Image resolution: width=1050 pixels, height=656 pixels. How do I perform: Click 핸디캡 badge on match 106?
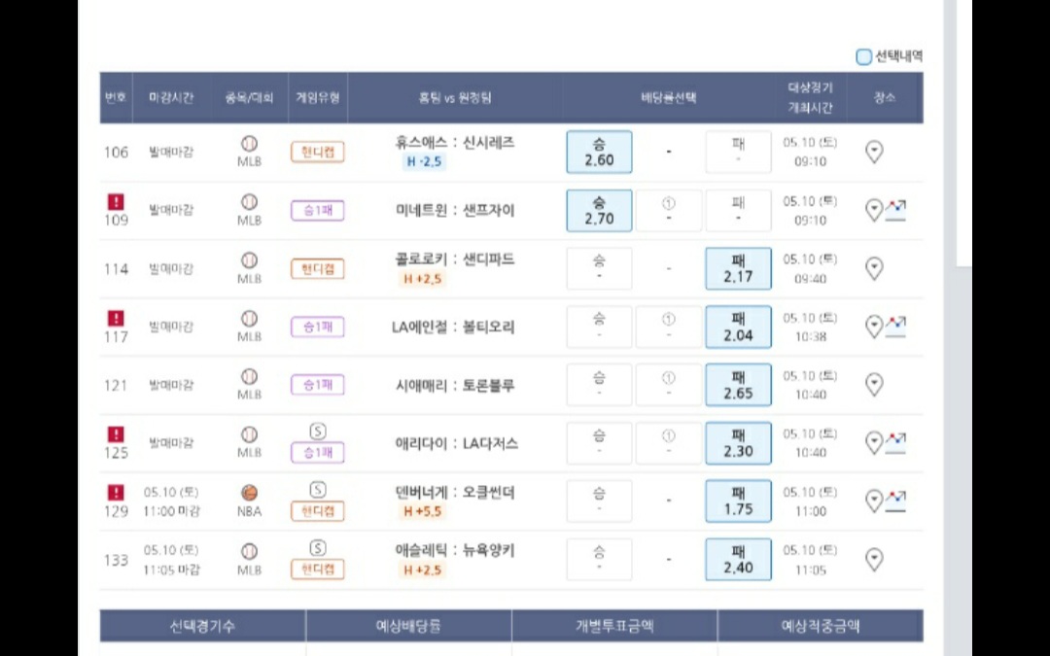coord(317,153)
